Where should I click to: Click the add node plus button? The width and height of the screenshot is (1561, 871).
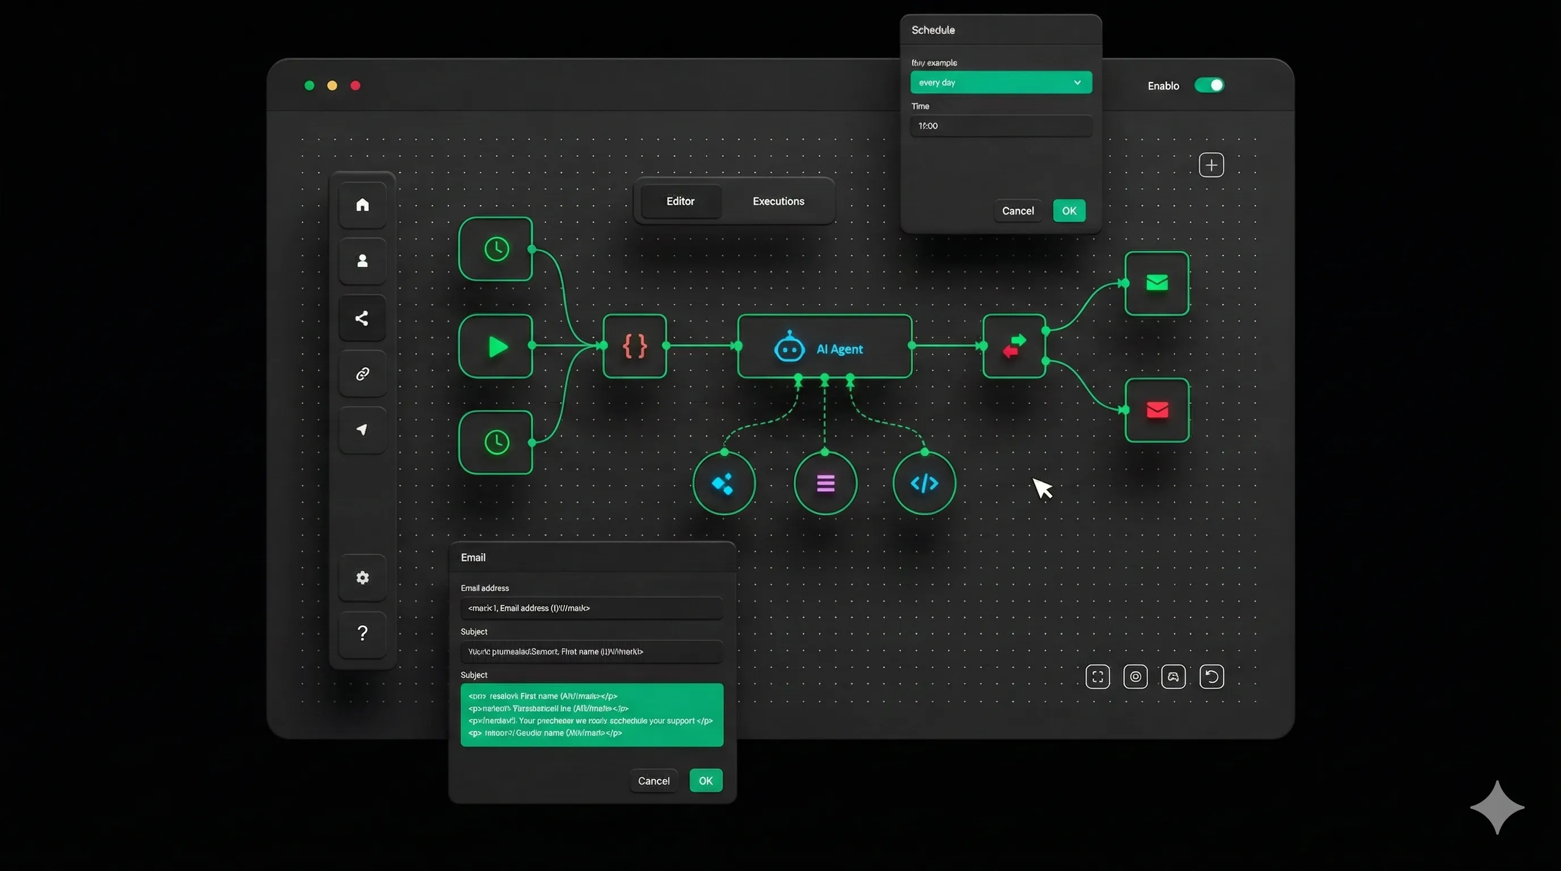tap(1211, 165)
